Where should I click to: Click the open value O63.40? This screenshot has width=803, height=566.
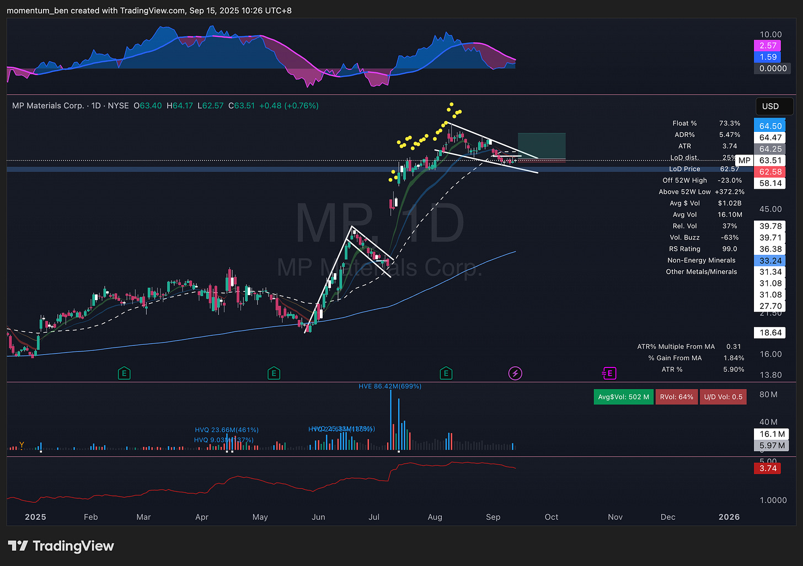click(148, 105)
